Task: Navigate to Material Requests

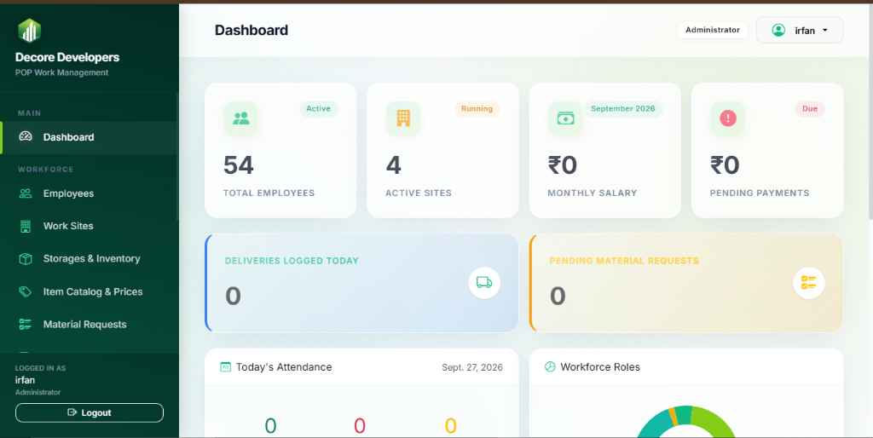Action: pyautogui.click(x=89, y=325)
